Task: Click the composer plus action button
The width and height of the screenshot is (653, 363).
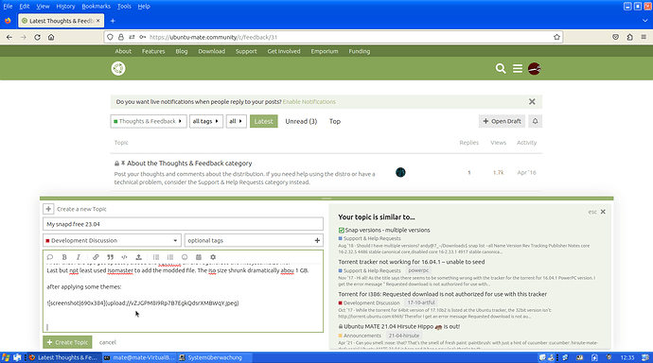Action: tap(48, 209)
